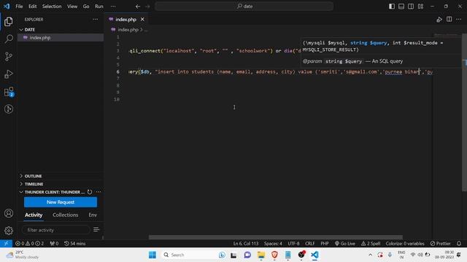
Task: Open the Go menu
Action: (x=86, y=7)
